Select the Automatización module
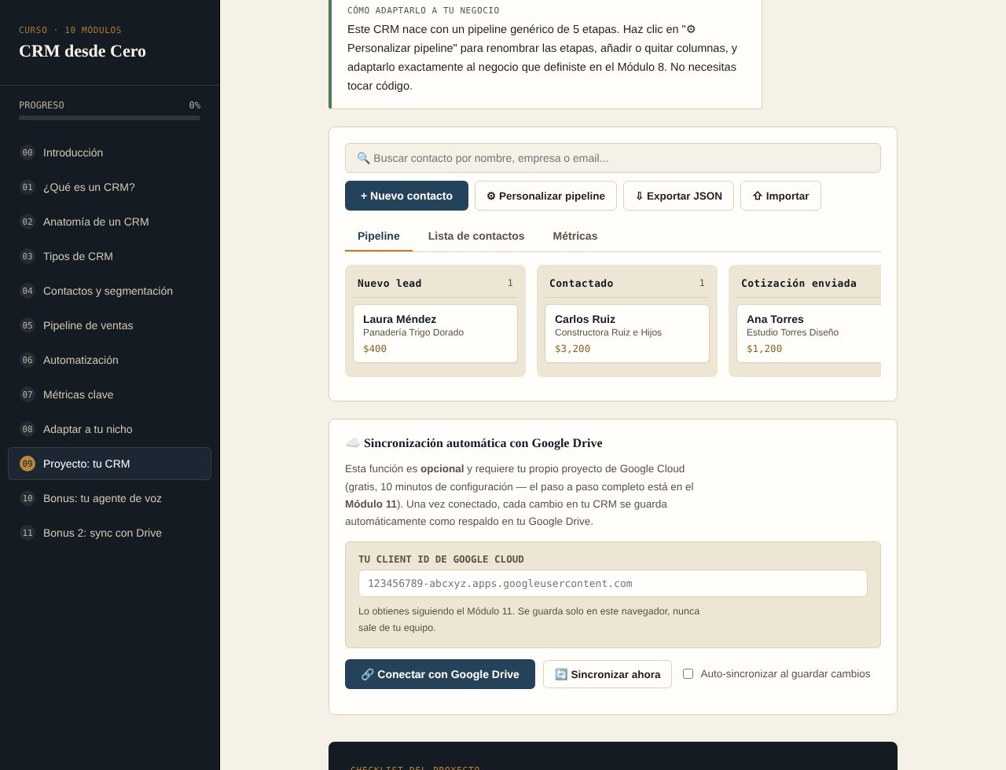The height and width of the screenshot is (770, 1006). (x=110, y=360)
